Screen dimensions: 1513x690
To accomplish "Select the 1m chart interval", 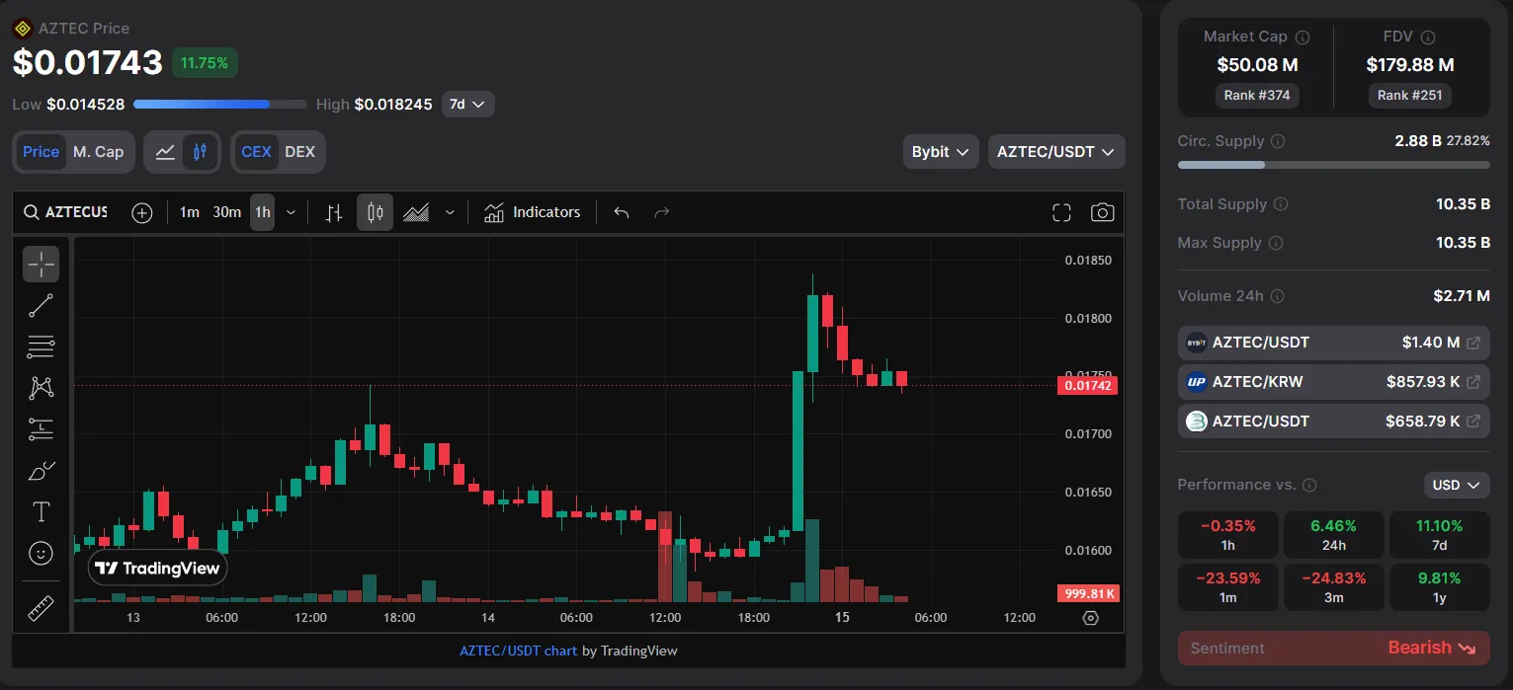I will click(x=189, y=212).
